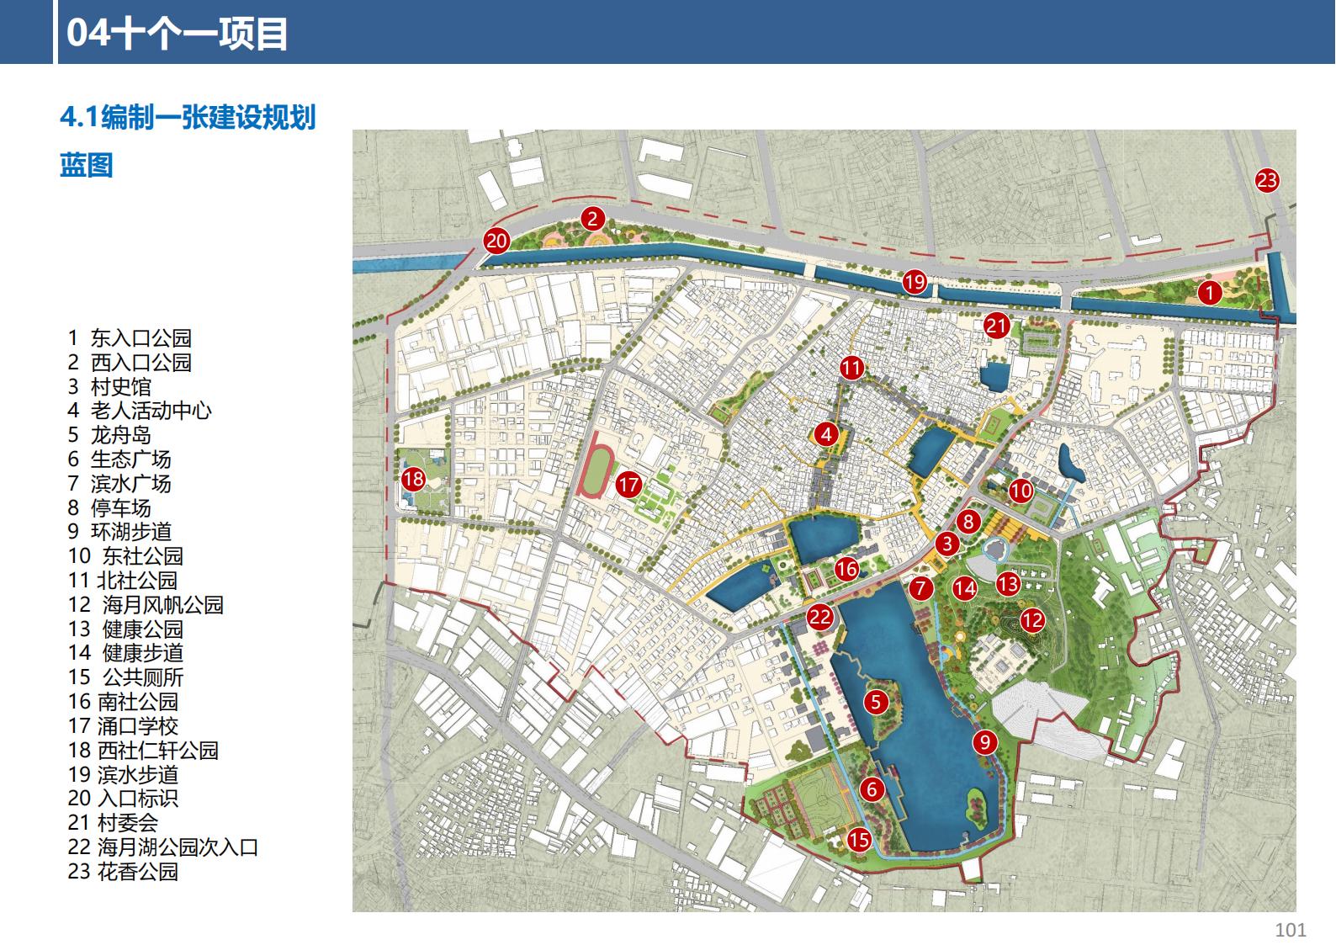
Task: Select red marker 22 on the map
Action: tap(819, 617)
